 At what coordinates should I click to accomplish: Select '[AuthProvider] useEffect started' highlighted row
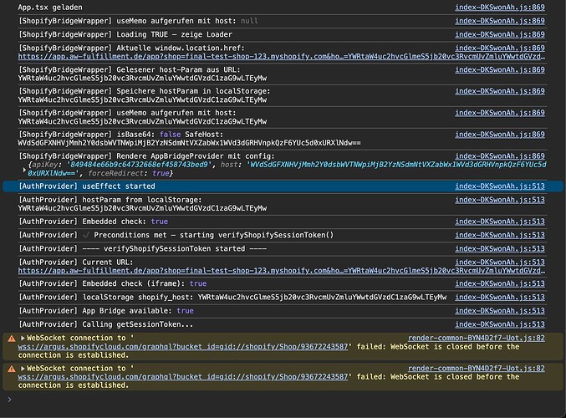coord(283,186)
